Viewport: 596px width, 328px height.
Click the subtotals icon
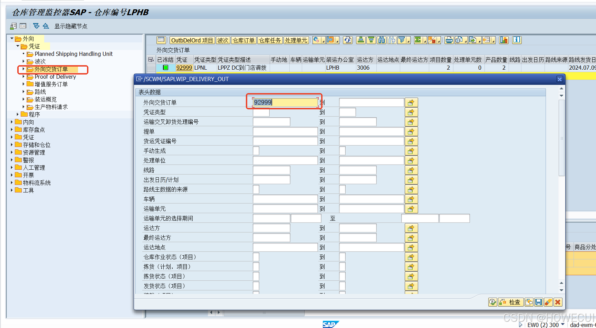pyautogui.click(x=432, y=40)
